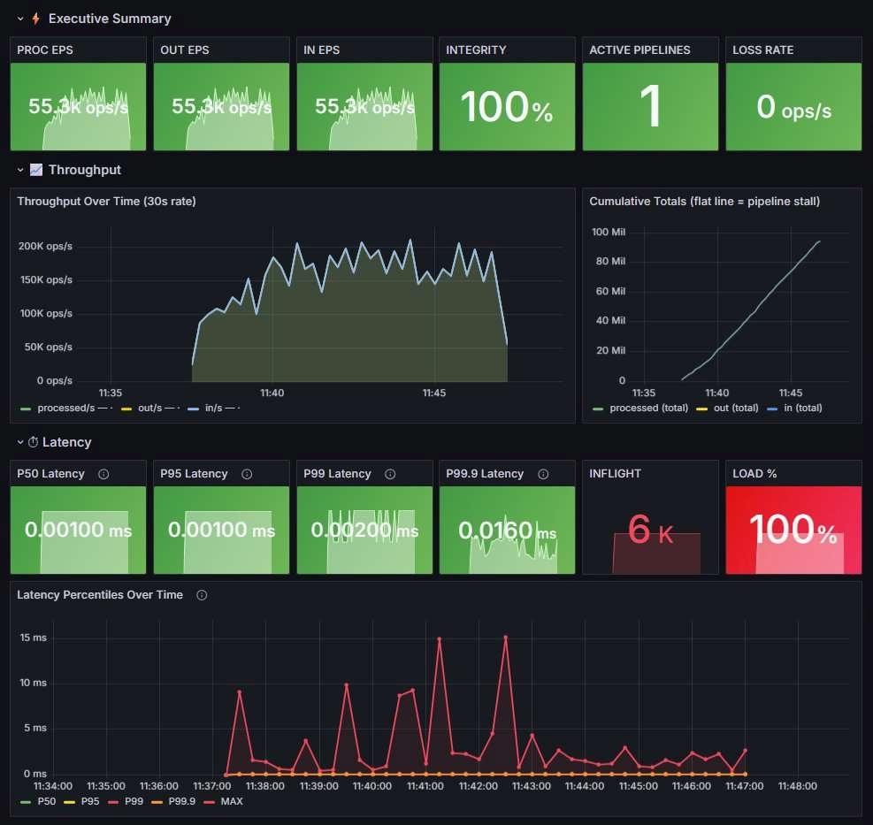Open the Throughput Over Time panel title
Viewport: 873px width, 825px height.
pyautogui.click(x=106, y=202)
